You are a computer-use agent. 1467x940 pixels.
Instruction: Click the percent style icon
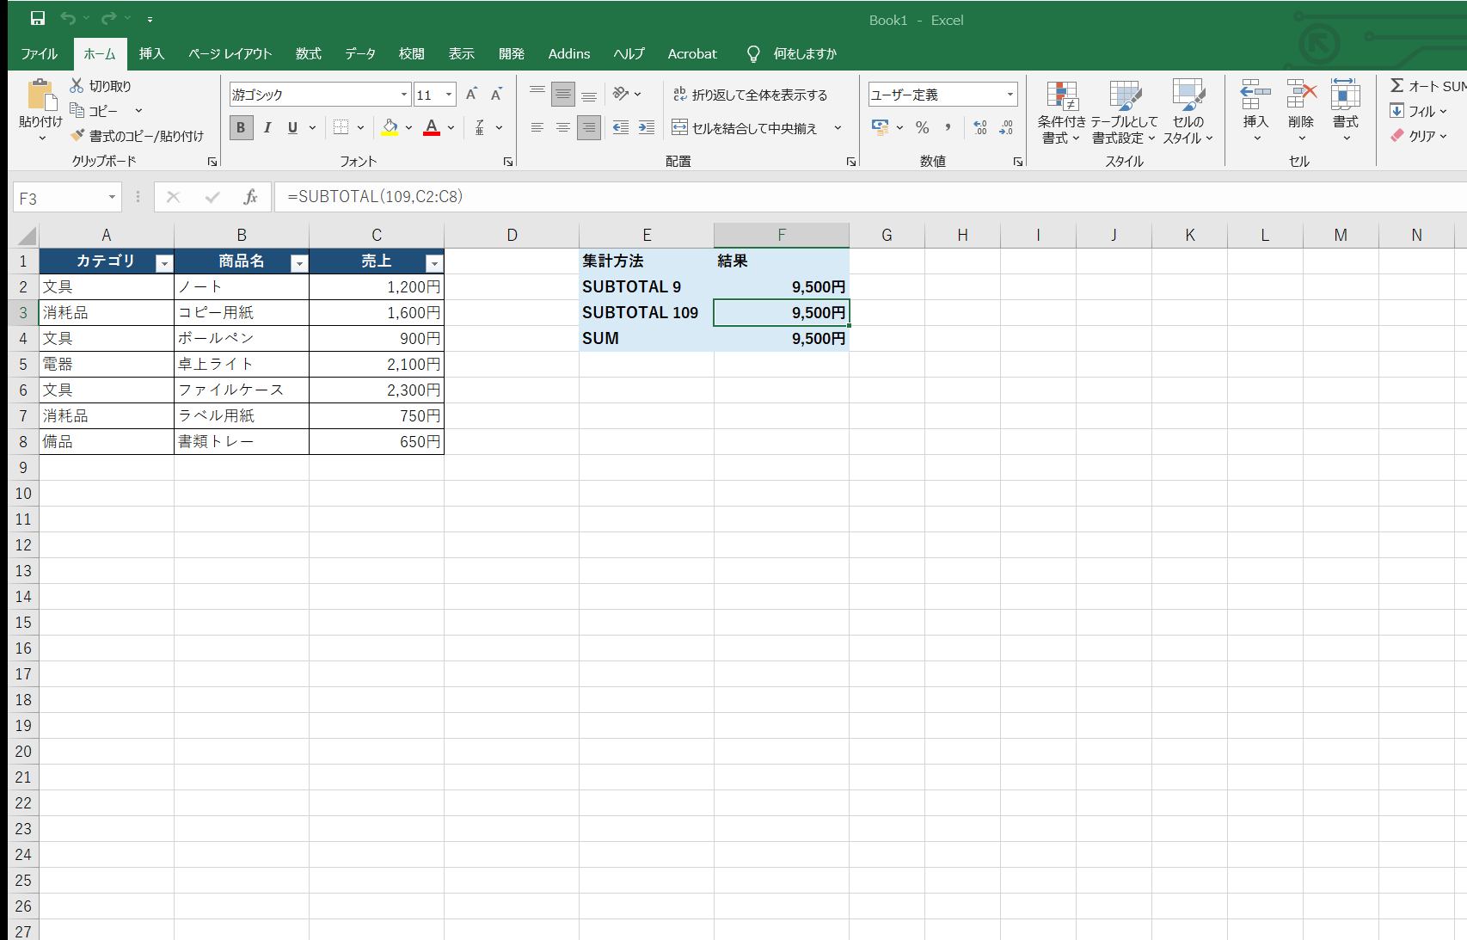click(x=922, y=127)
